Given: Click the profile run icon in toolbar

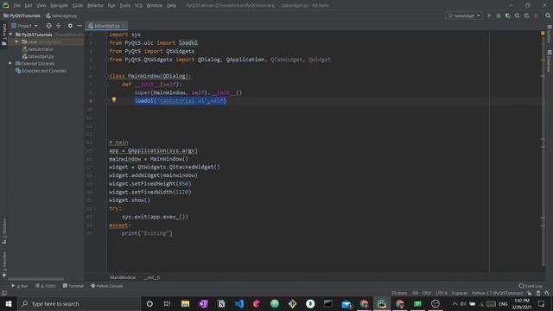Looking at the screenshot, I should pos(517,16).
